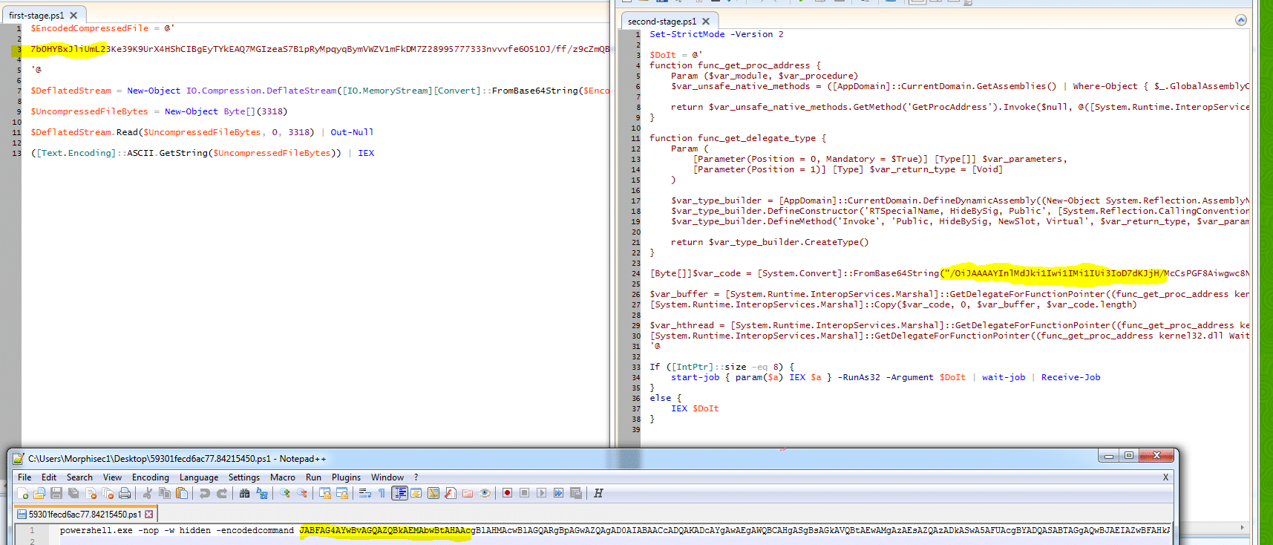
Task: Open Folder as Workspace icon
Action: 468,493
